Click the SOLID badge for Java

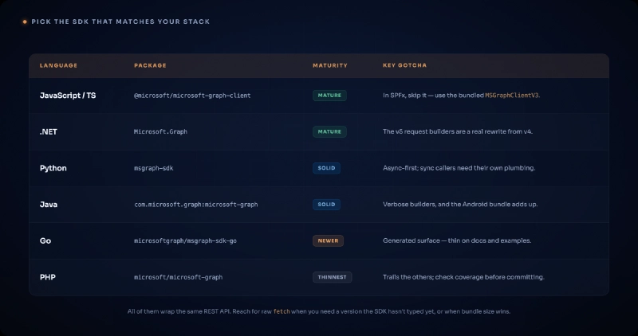click(326, 205)
